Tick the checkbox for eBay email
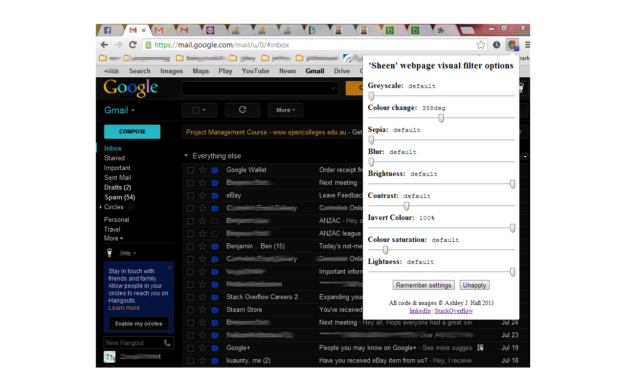626x391 pixels. pyautogui.click(x=190, y=195)
